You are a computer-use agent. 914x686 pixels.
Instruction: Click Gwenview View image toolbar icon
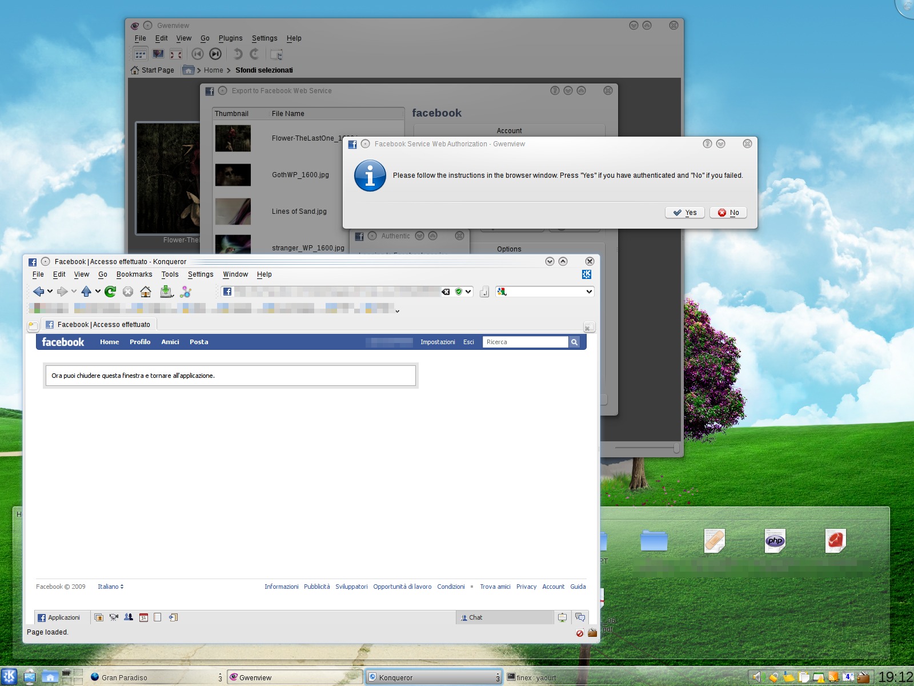click(158, 54)
